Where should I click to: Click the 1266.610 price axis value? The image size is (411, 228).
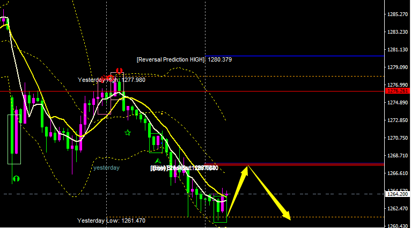point(398,173)
